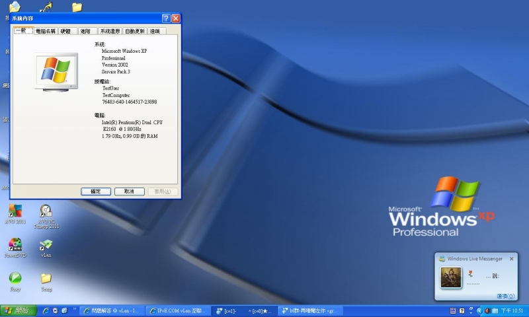Click the 選項 link in Messenger popup
This screenshot has width=529, height=317.
tap(506, 297)
